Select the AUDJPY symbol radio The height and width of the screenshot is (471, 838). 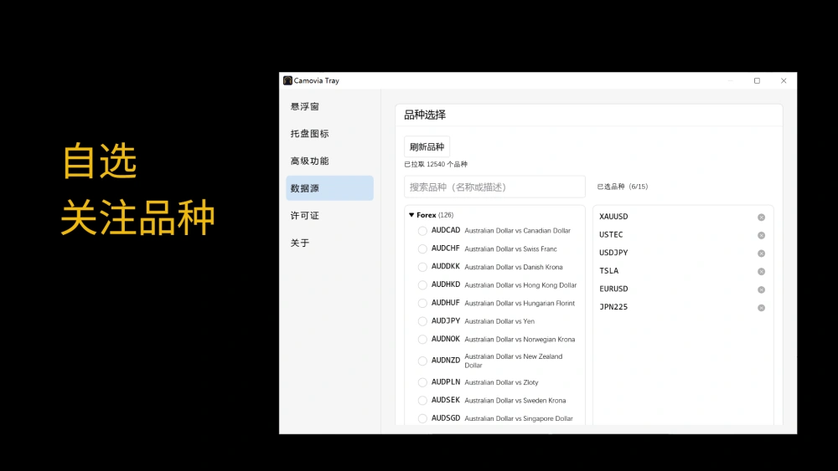[x=422, y=321]
